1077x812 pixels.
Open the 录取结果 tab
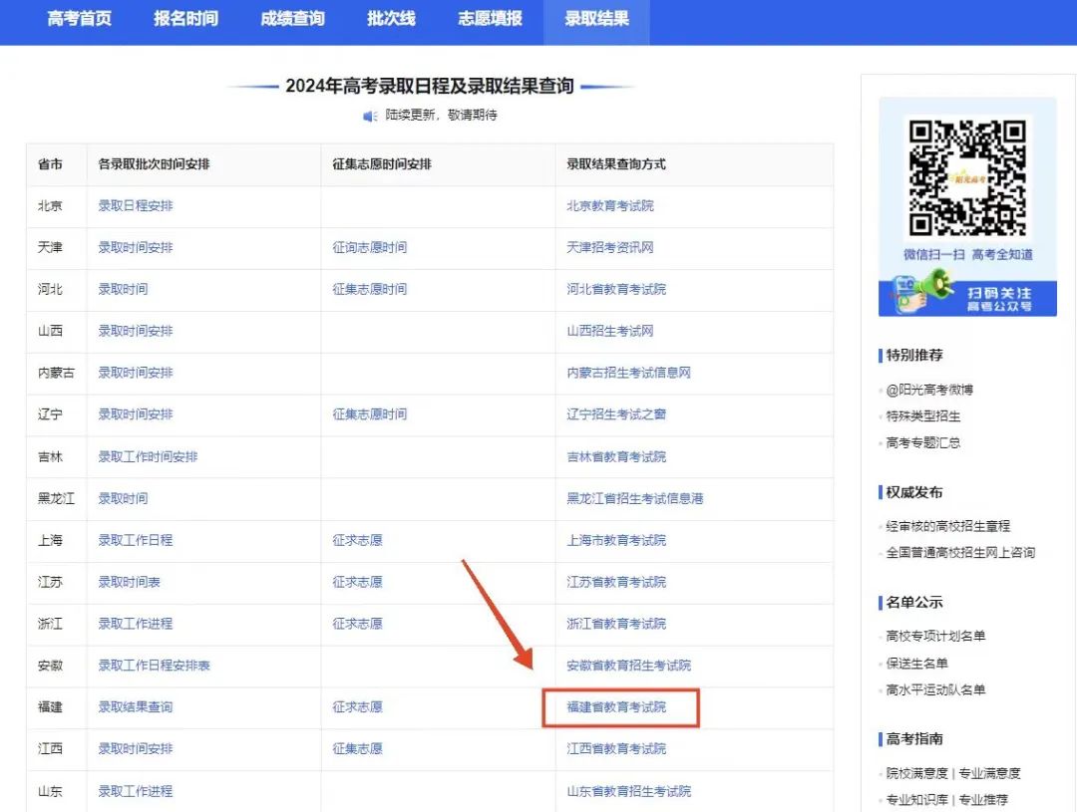597,19
